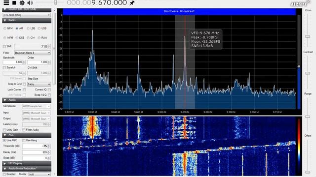The image size is (316, 177).
Task: Toggle Correct IQ checkbox
Action: tap(49, 89)
